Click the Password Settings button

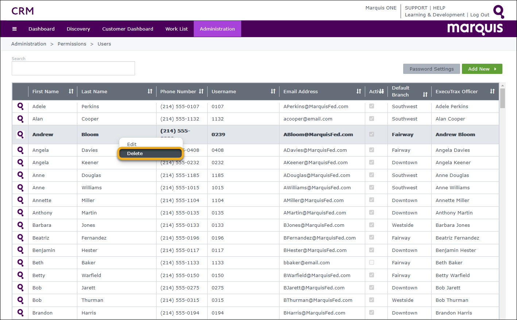click(x=432, y=69)
